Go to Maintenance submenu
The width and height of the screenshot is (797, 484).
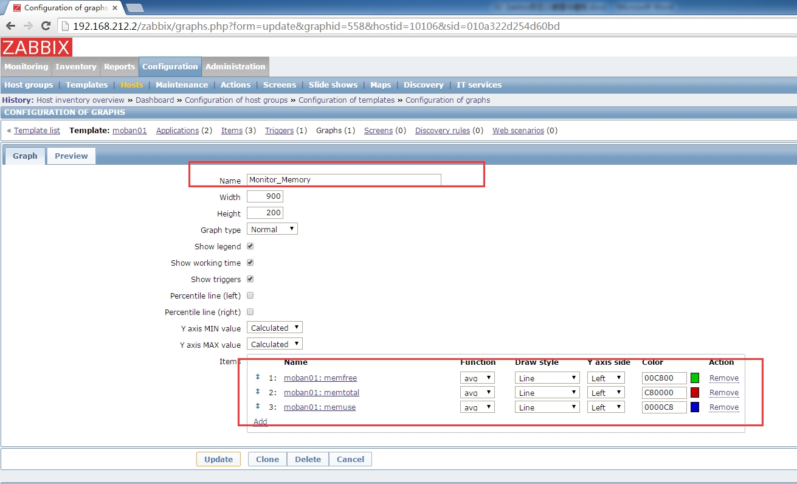(x=182, y=85)
